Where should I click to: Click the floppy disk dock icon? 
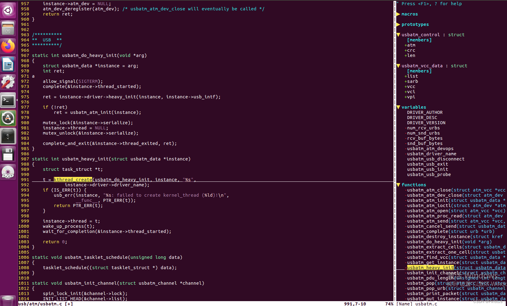[x=8, y=154]
